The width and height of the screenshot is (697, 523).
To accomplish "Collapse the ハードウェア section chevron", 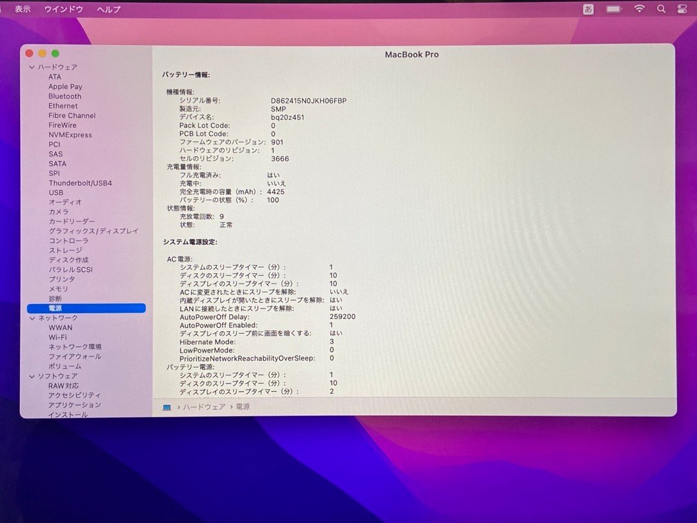I will tap(32, 67).
